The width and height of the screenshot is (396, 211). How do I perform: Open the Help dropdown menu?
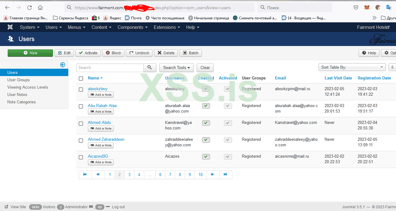point(193,27)
